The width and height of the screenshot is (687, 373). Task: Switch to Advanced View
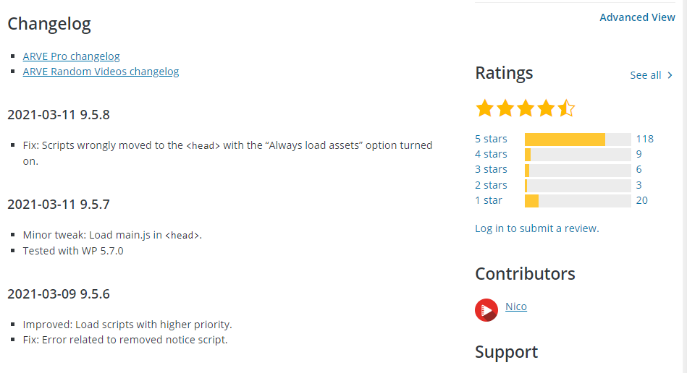point(637,17)
